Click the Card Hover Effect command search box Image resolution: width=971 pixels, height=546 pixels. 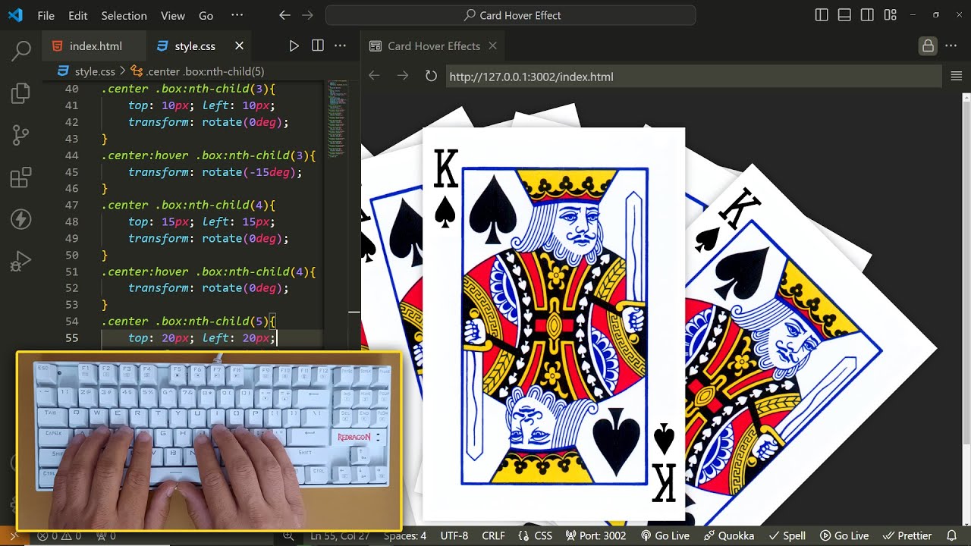click(x=511, y=15)
